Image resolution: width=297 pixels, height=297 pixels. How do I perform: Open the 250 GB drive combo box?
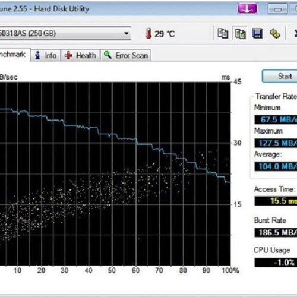tap(65, 33)
